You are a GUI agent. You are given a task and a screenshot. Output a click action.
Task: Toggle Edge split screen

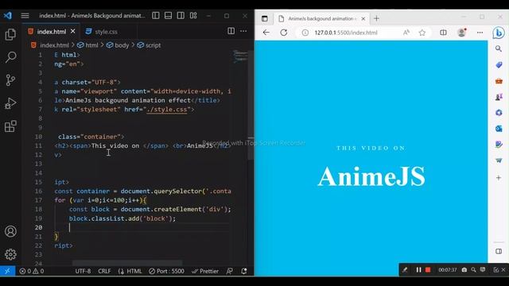443,33
